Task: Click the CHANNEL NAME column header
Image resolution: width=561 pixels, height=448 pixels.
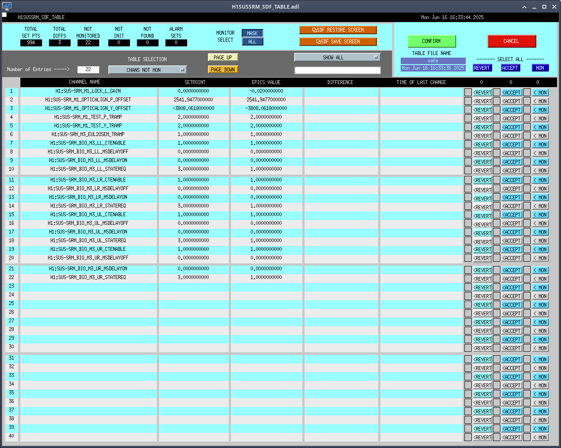Action: [x=84, y=82]
